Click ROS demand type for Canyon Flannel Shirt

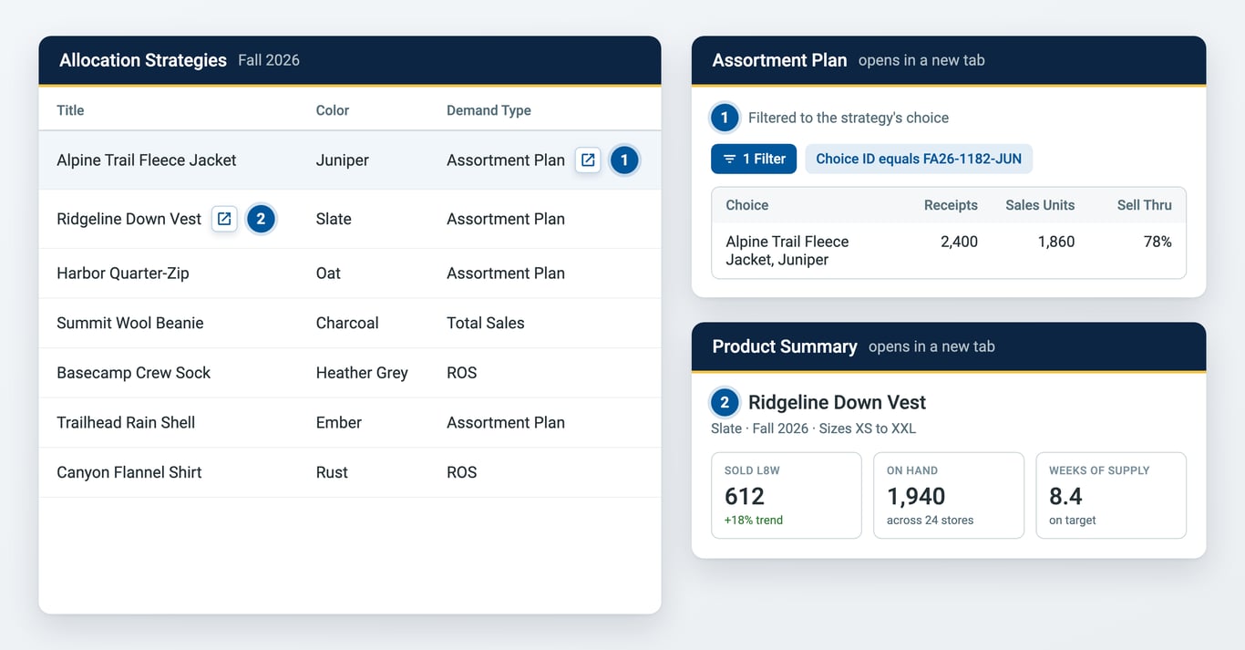click(x=462, y=472)
